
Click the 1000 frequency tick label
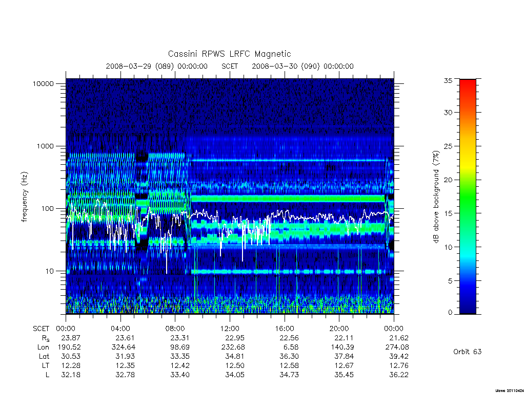(x=45, y=146)
